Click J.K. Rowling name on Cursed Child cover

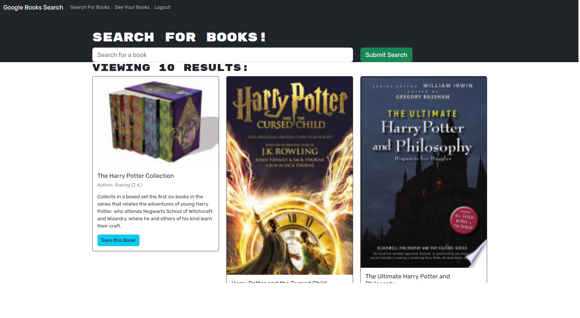pyautogui.click(x=290, y=151)
